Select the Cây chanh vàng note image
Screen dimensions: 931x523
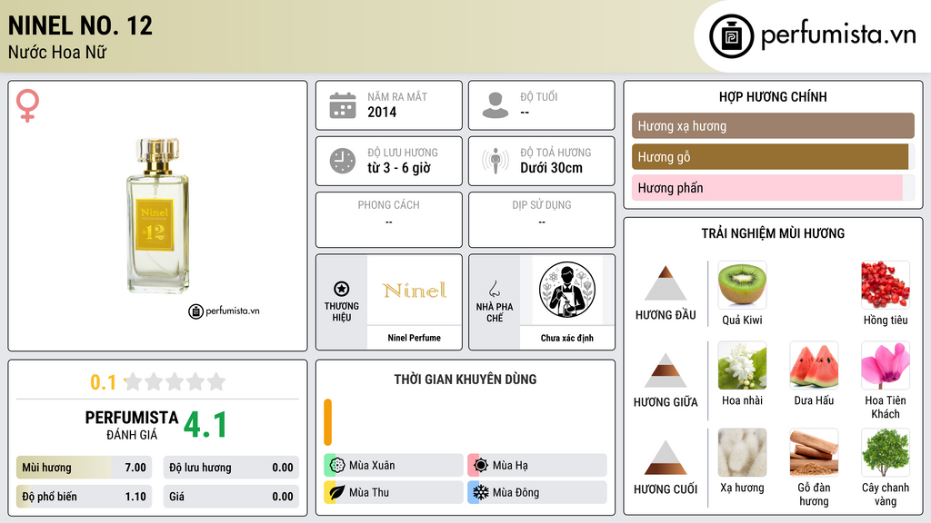886,452
